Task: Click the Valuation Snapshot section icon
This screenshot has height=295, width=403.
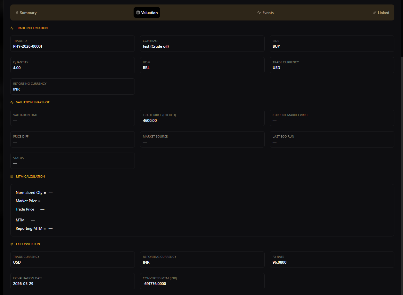Action: (12, 102)
